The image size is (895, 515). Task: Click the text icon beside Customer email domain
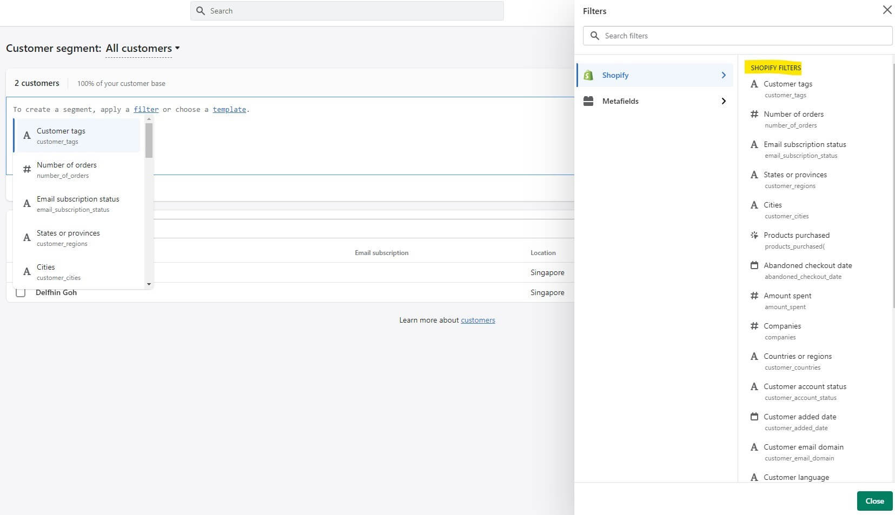coord(754,447)
